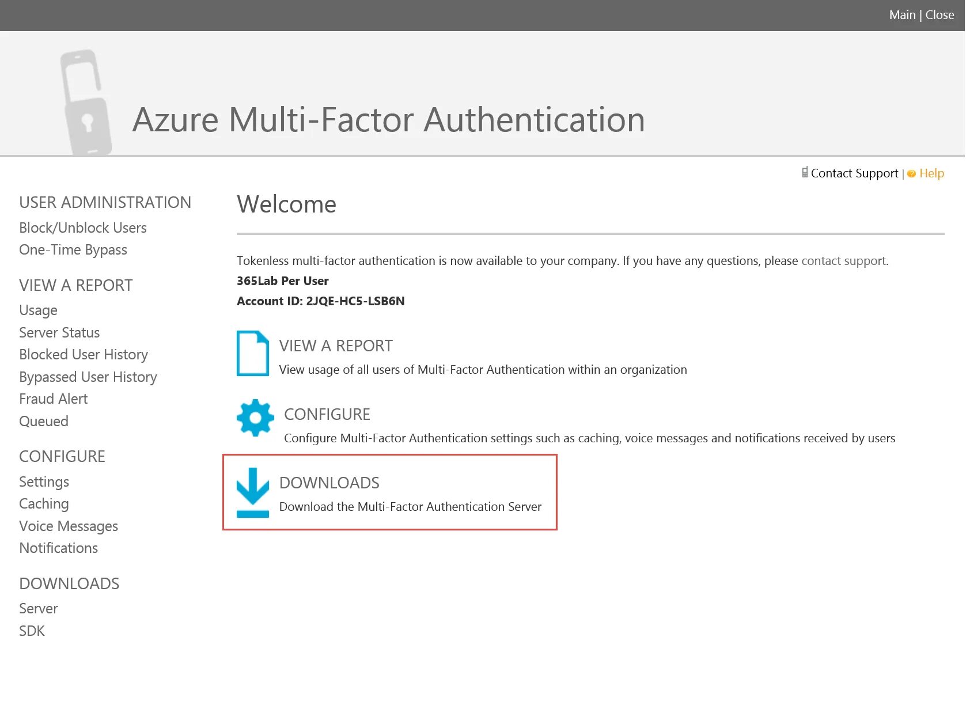Click the Welcome page heading
Image resolution: width=966 pixels, height=713 pixels.
pyautogui.click(x=287, y=204)
